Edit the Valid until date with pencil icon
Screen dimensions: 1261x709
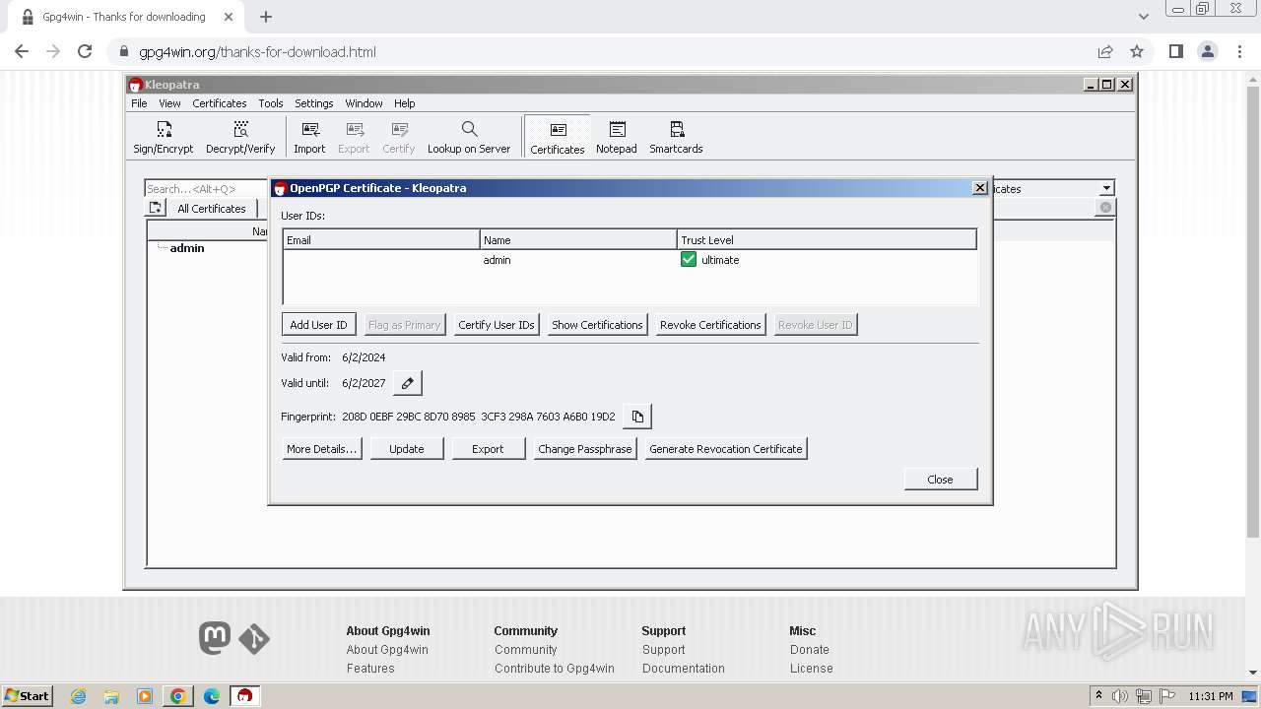click(x=407, y=383)
